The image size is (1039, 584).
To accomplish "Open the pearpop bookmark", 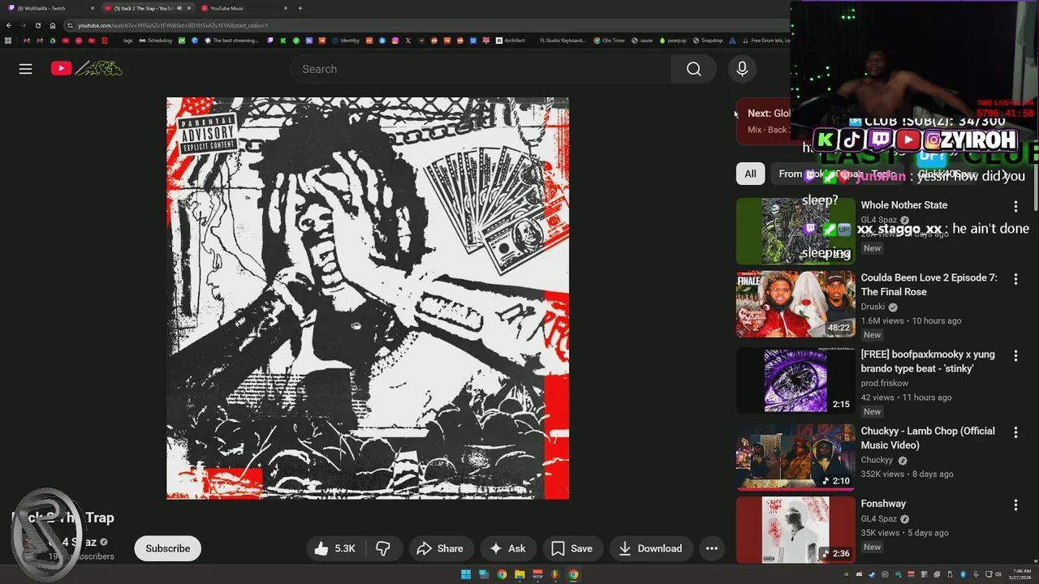I will 674,41.
